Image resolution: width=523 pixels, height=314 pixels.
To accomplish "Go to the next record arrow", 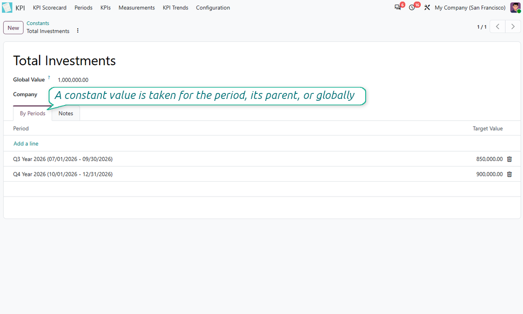I will [x=513, y=27].
